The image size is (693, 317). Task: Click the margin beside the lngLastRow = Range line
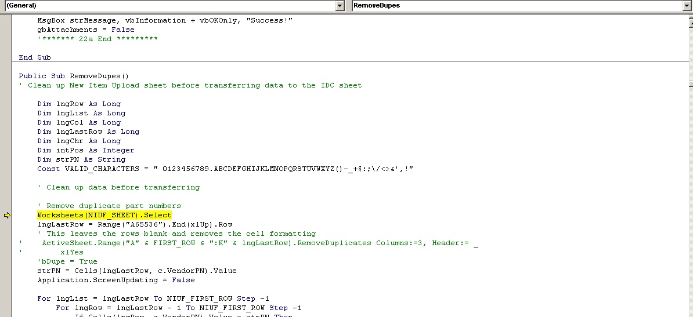(x=7, y=224)
